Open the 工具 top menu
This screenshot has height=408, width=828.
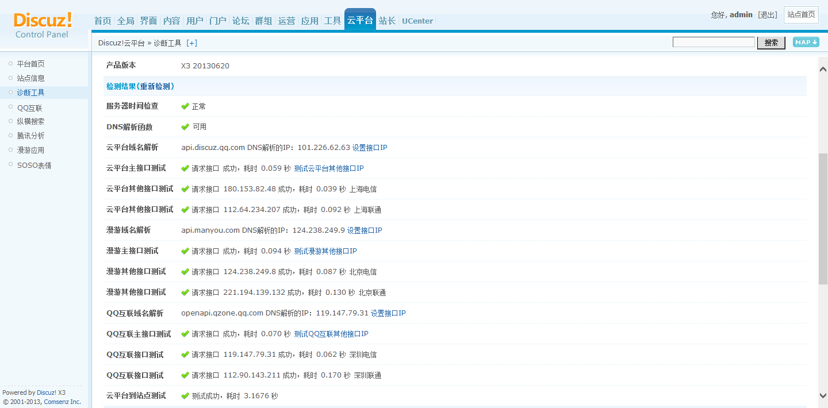click(x=333, y=21)
